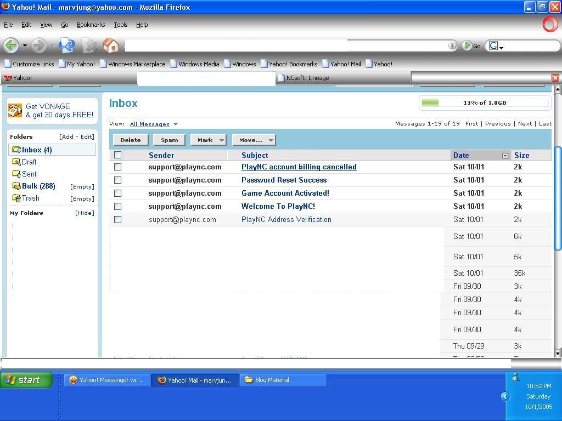Open the address bar history dropdown

coord(452,45)
